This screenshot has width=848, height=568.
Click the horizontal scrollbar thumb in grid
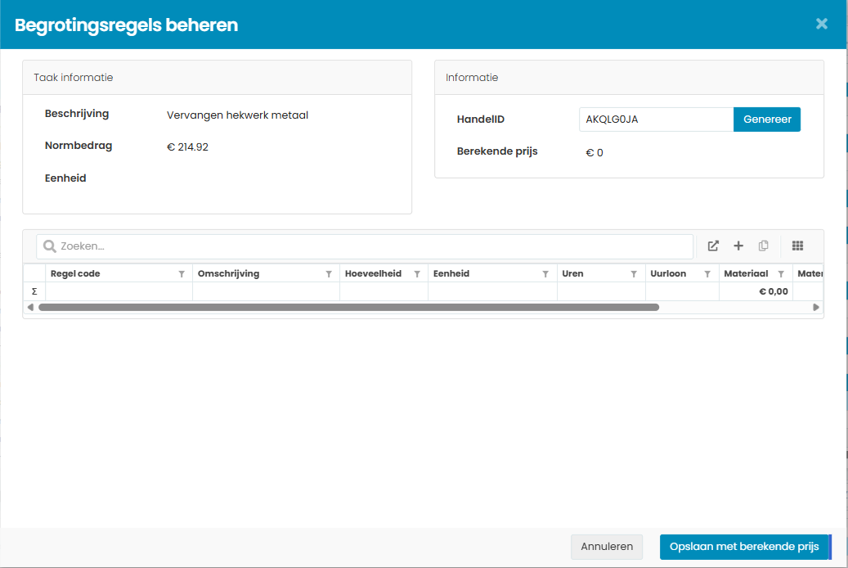[349, 308]
